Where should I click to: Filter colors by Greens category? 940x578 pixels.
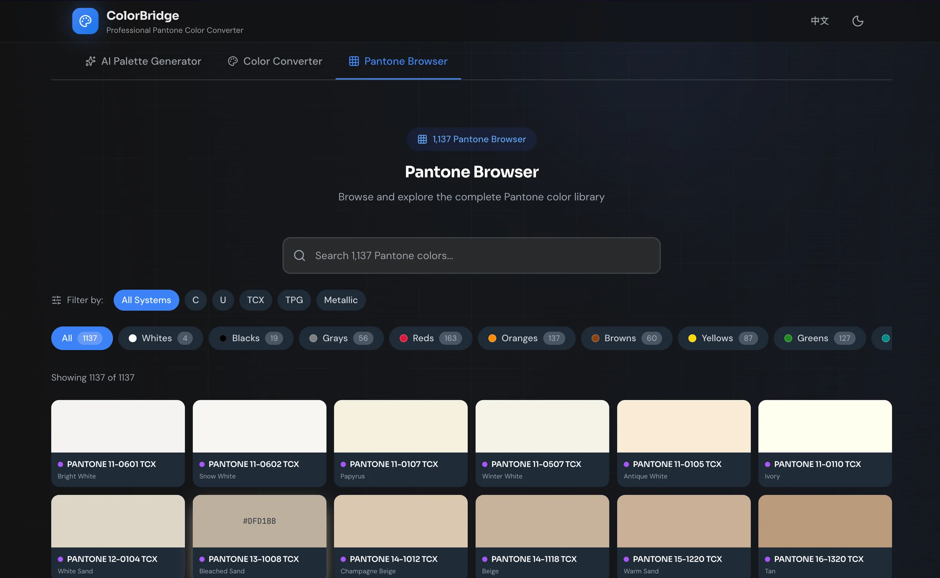tap(820, 338)
